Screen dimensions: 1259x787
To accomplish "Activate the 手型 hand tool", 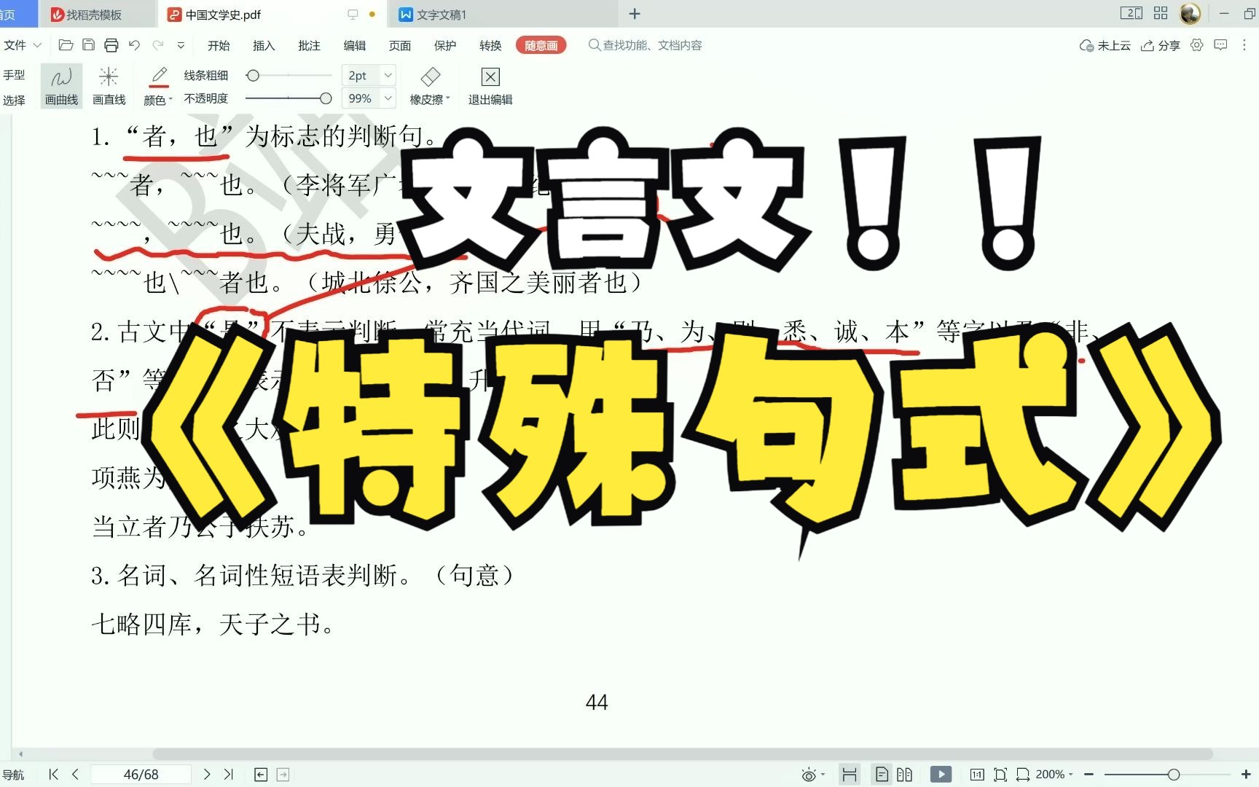I will point(15,74).
